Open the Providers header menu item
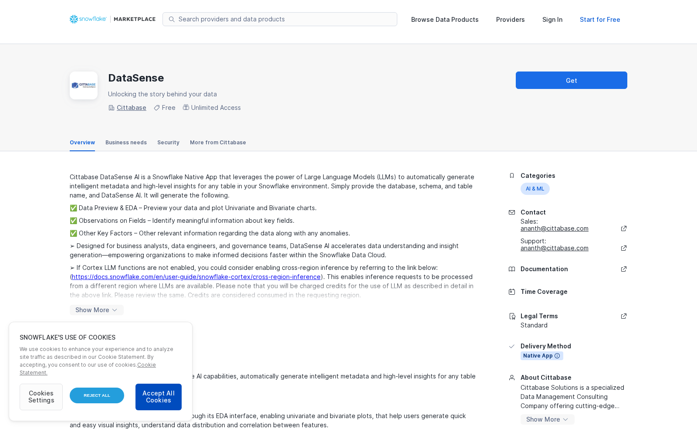Viewport: 697px width, 436px height. 511,20
